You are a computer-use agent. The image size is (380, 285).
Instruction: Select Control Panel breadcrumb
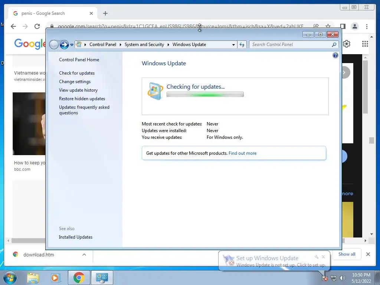click(103, 45)
